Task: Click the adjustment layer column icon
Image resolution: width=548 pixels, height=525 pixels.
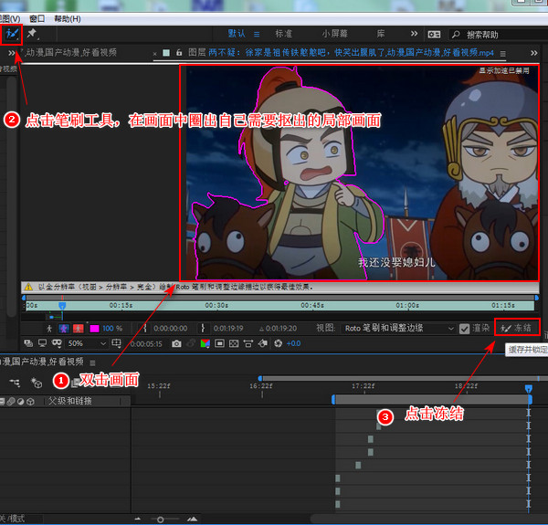Action: (21, 402)
